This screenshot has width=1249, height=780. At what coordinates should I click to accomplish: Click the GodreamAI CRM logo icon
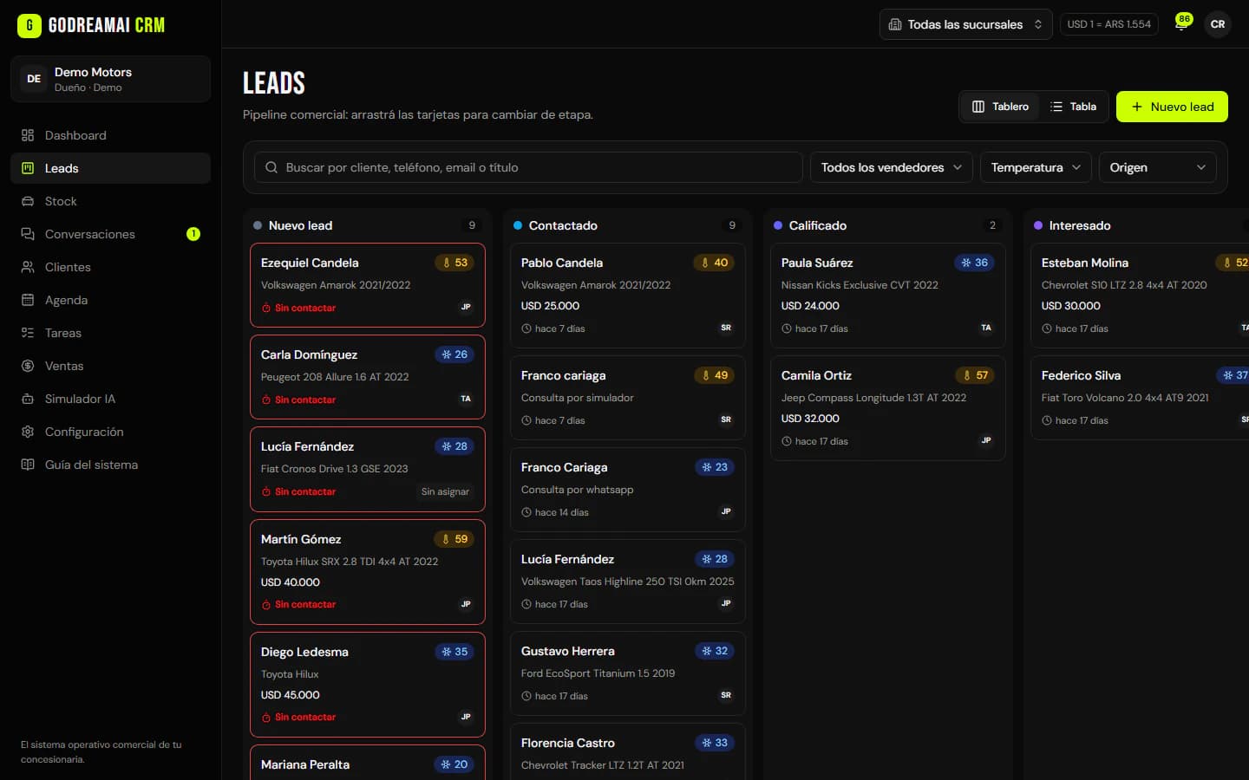(29, 25)
